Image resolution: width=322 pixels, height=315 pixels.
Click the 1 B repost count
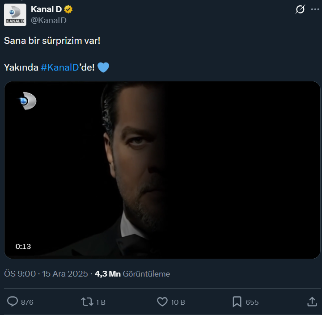pos(101,302)
